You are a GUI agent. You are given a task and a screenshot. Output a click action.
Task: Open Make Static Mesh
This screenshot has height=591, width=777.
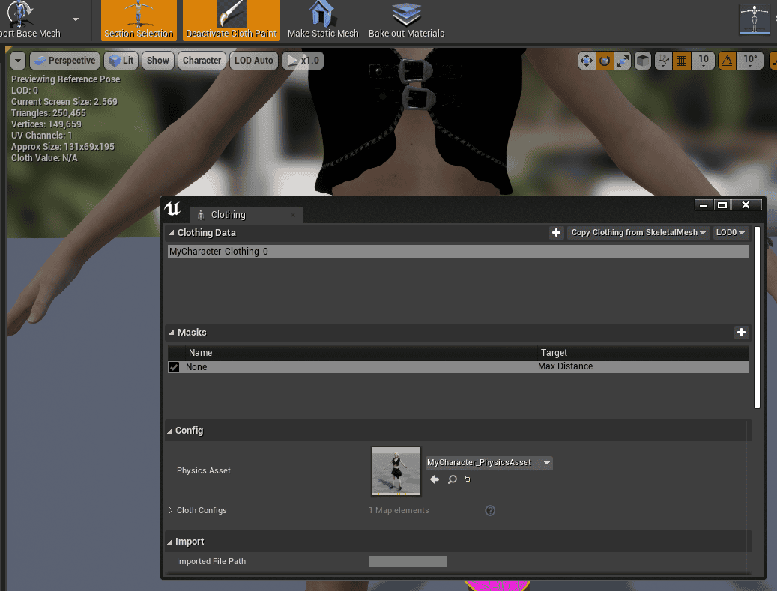point(322,20)
